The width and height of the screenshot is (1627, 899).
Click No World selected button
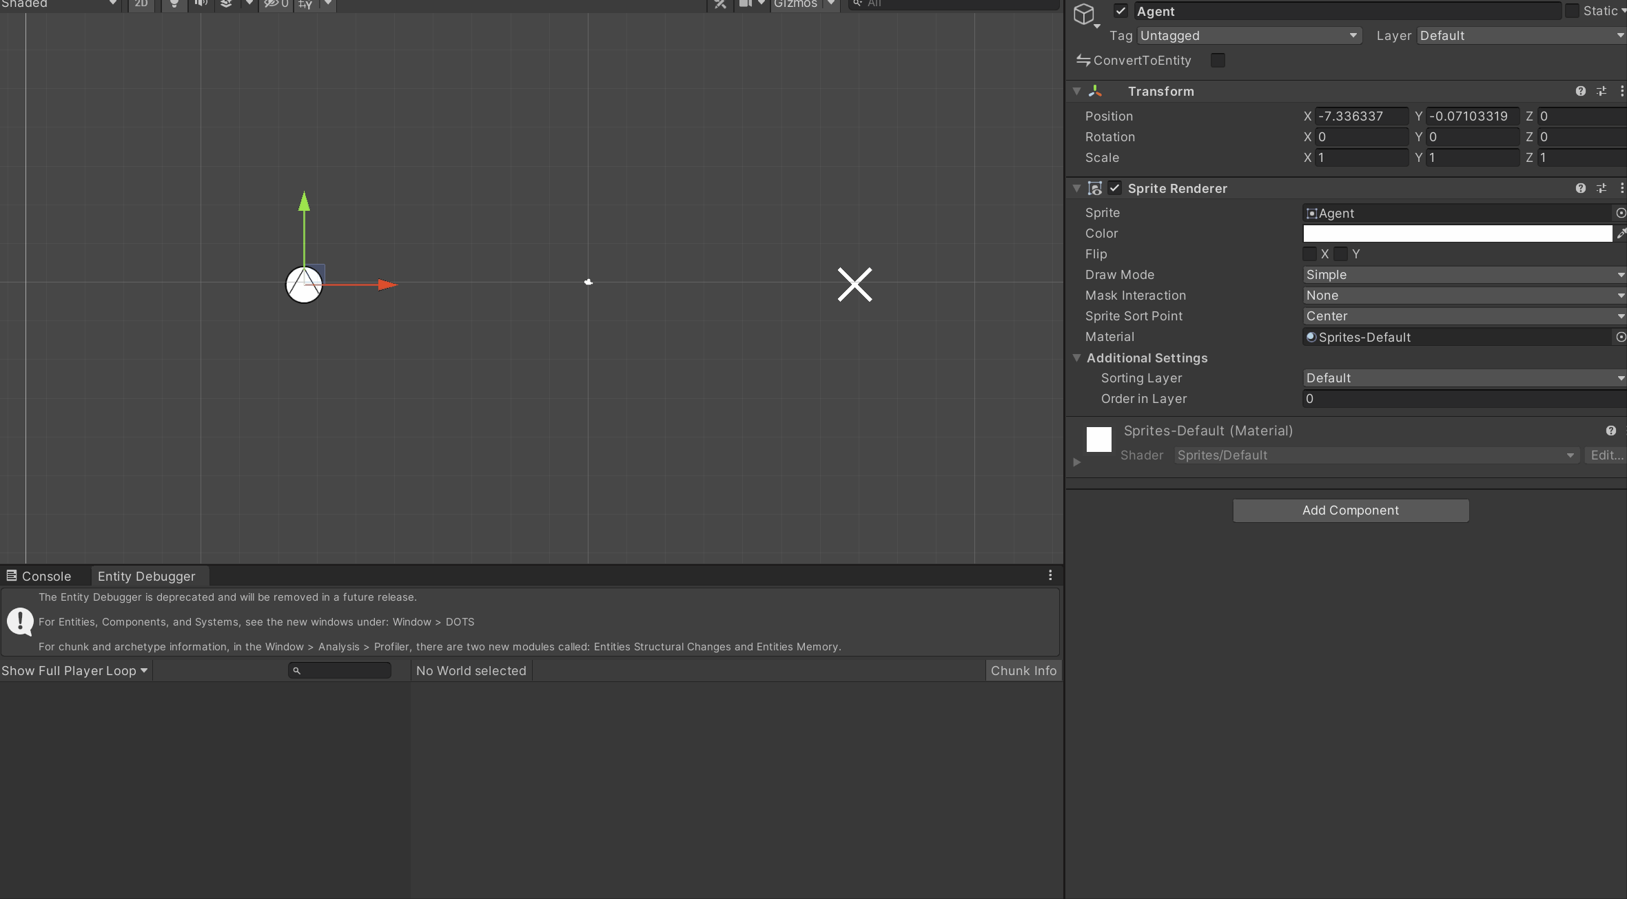(x=471, y=671)
